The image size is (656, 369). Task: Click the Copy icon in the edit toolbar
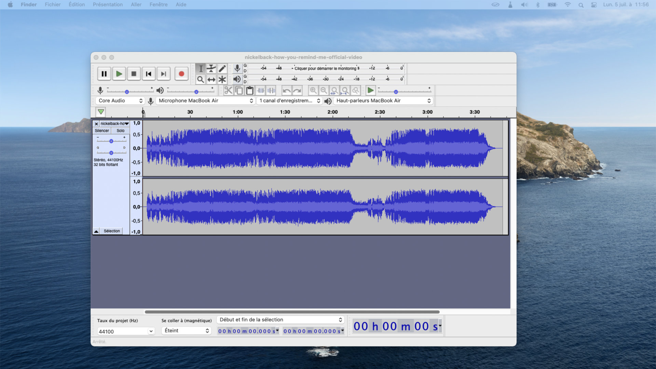[239, 91]
